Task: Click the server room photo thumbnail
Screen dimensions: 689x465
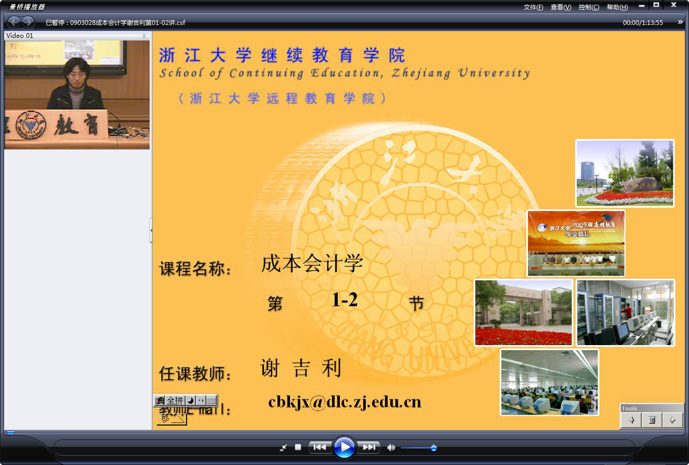Action: click(626, 312)
